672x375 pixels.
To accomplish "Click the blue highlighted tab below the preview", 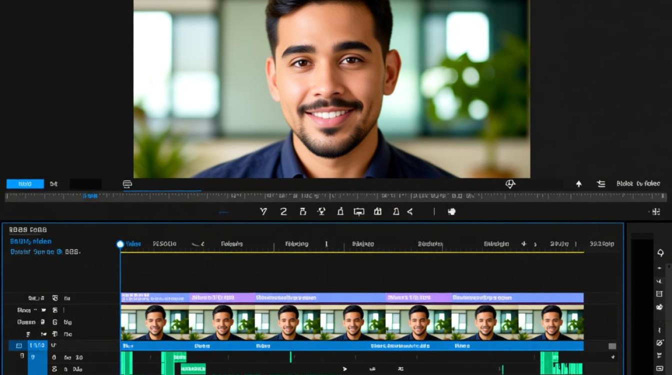I will 25,184.
